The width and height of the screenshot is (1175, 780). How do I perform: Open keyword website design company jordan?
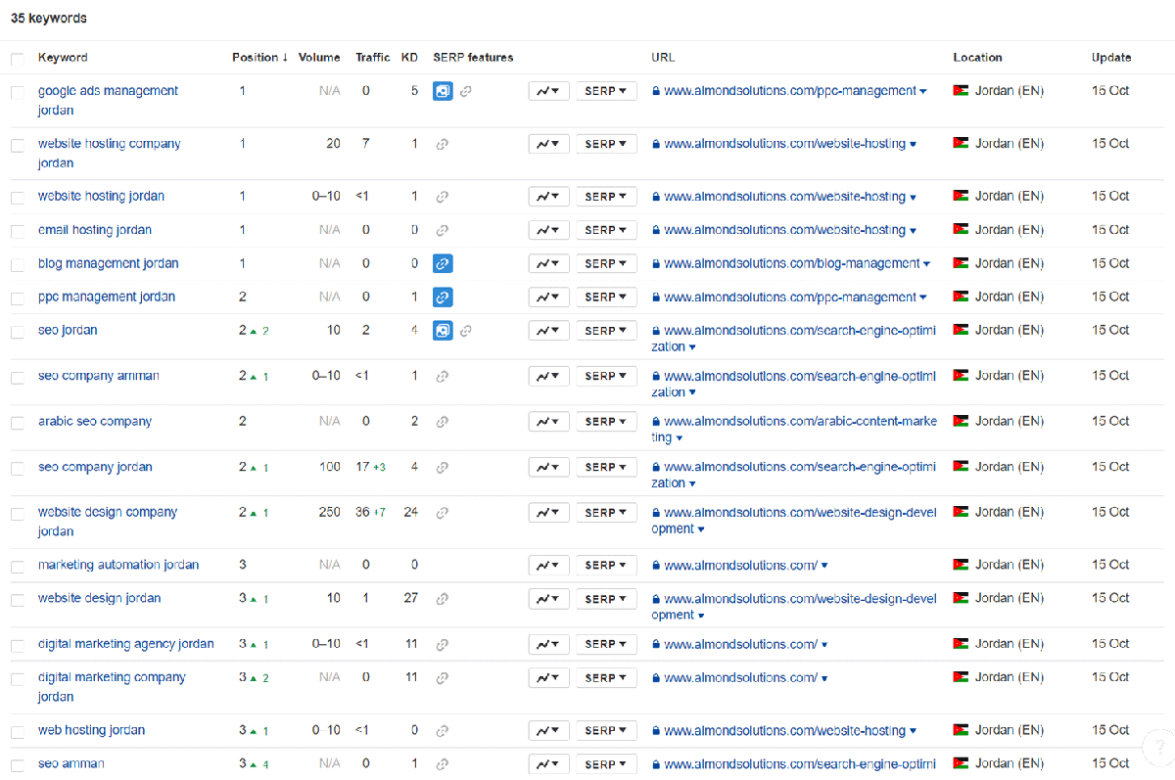pos(108,522)
